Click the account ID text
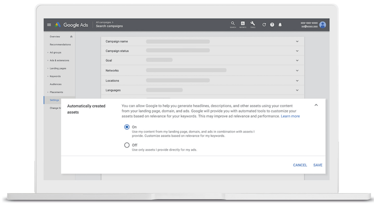Image resolution: width=374 pixels, height=204 pixels. point(309,23)
